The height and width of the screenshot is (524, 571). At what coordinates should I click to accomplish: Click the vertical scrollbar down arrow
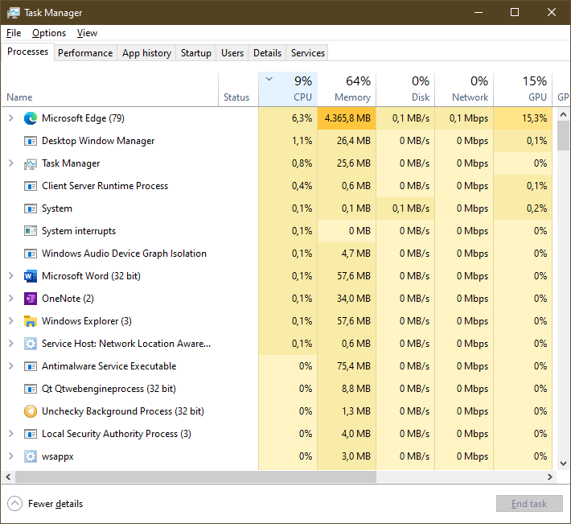[563, 464]
